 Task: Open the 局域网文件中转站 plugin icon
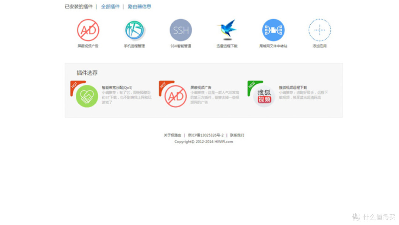[x=273, y=30]
